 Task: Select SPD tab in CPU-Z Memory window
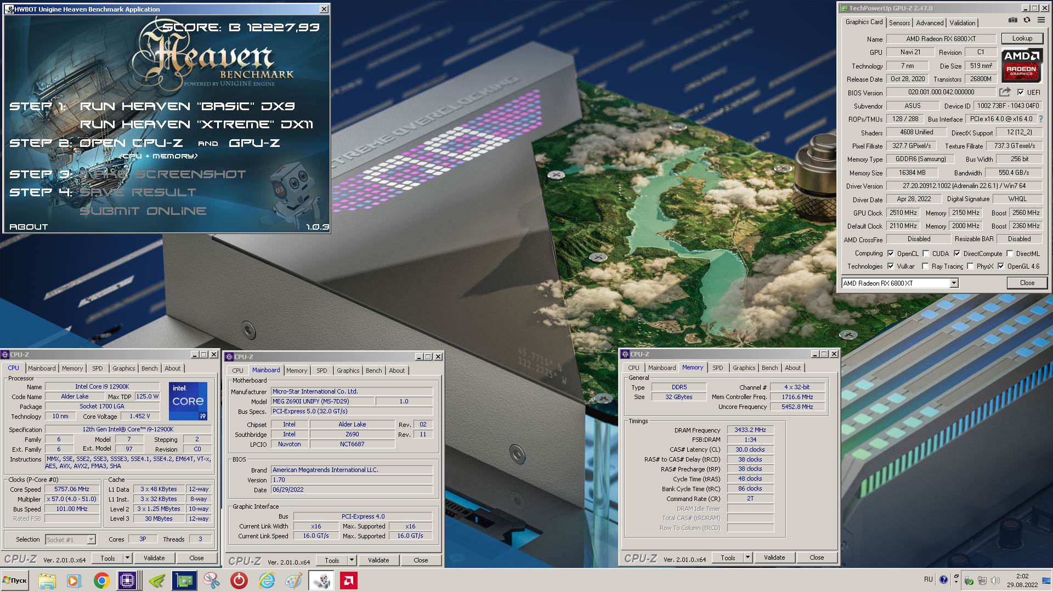click(x=717, y=368)
